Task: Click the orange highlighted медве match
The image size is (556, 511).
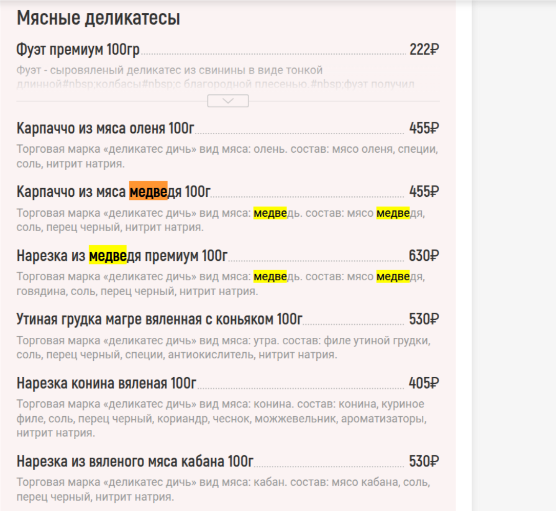Action: 148,190
